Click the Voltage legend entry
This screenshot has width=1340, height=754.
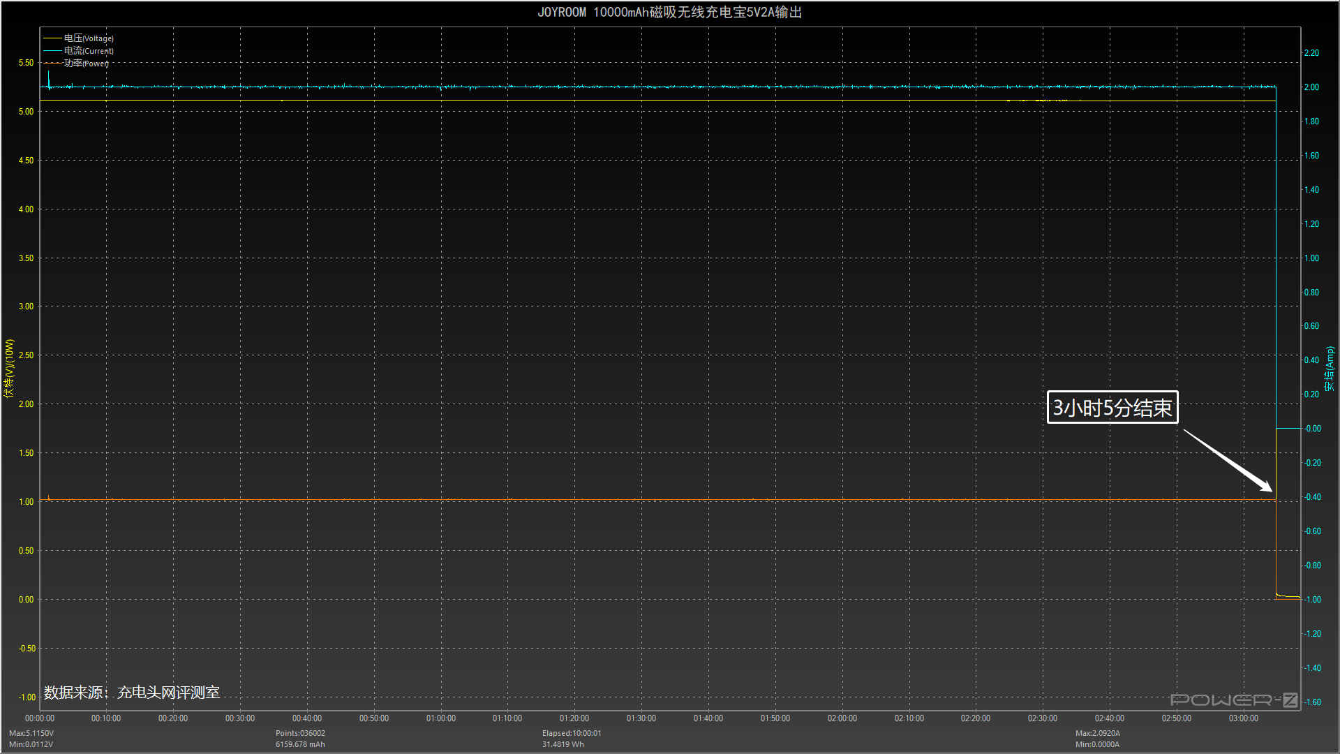click(x=88, y=38)
